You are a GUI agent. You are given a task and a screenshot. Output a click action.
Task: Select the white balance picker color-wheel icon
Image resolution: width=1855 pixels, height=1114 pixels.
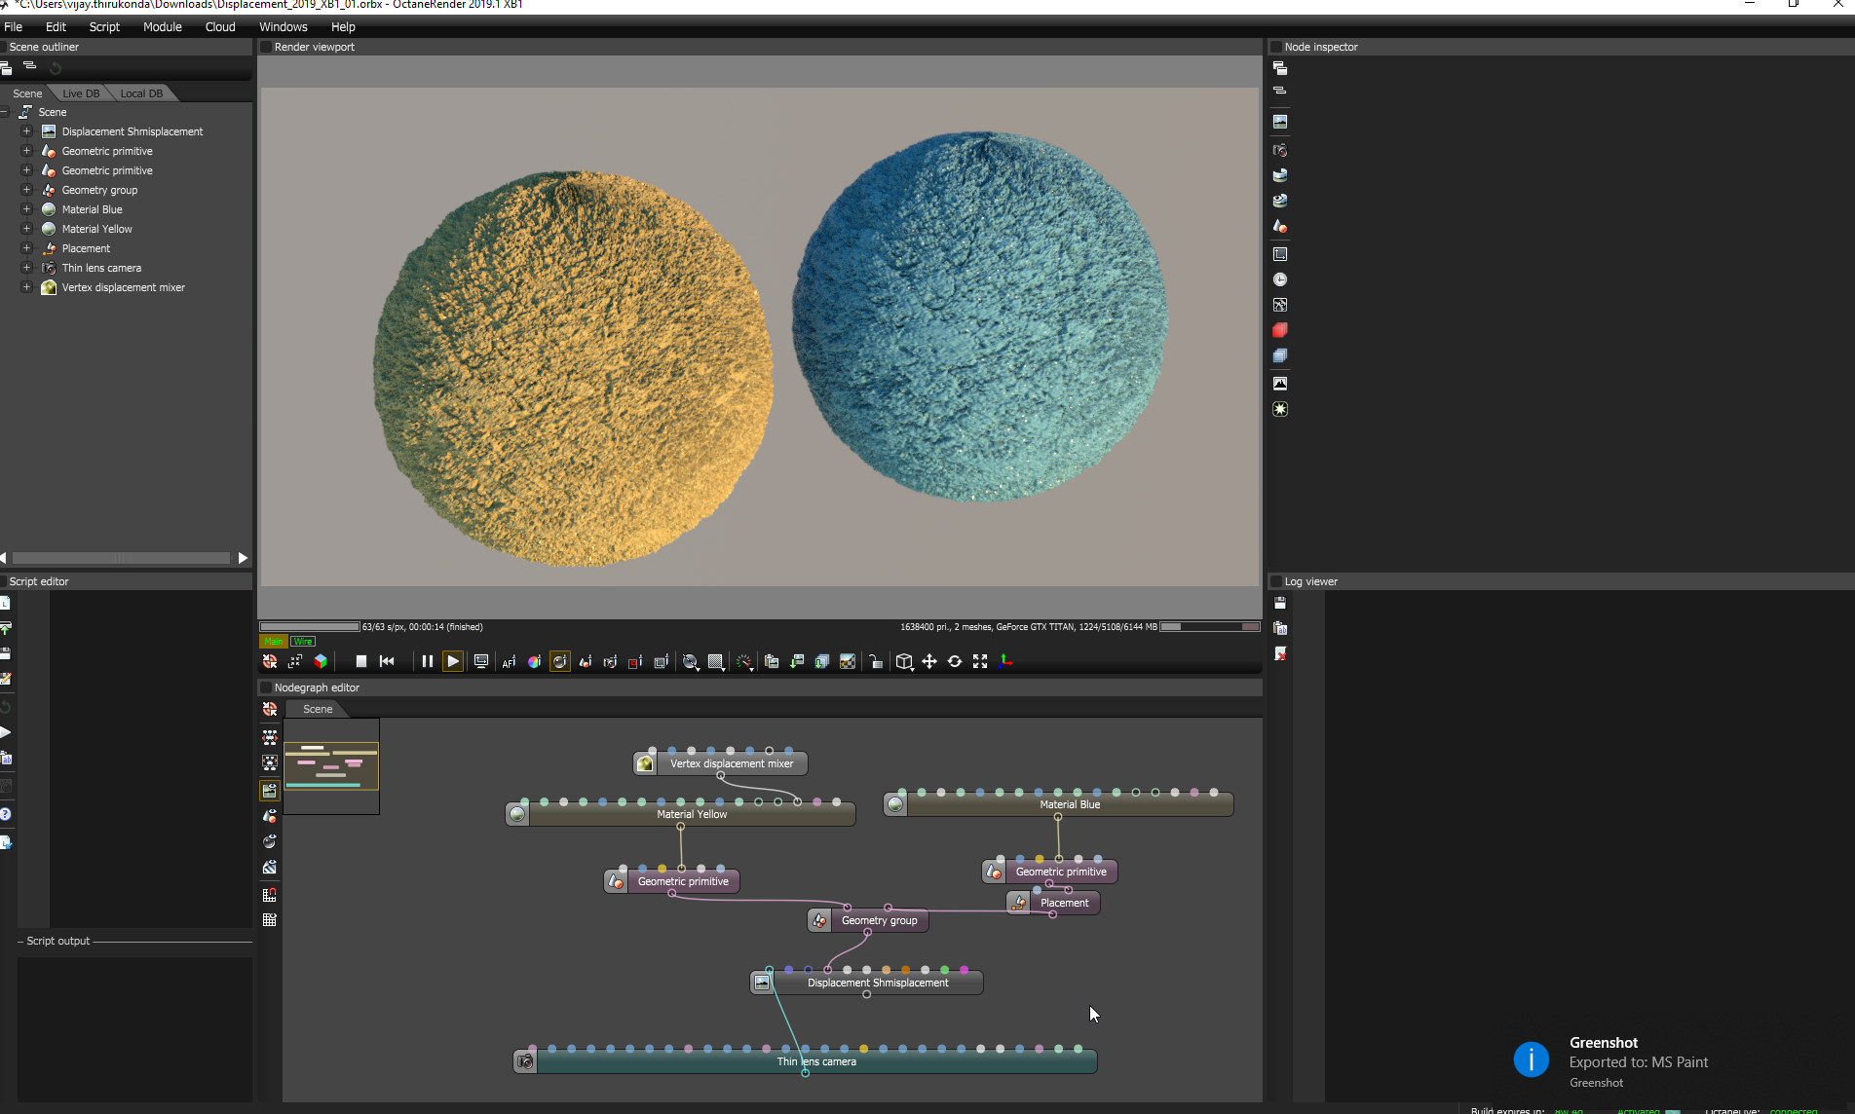pyautogui.click(x=534, y=662)
